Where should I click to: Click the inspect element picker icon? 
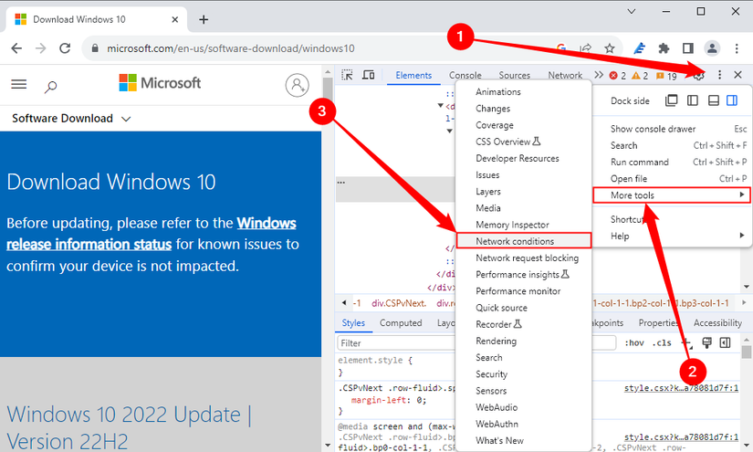click(347, 75)
